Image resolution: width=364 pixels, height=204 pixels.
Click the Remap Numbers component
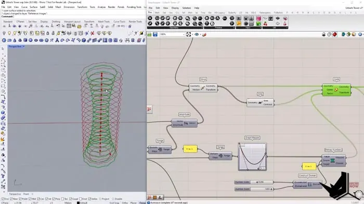[333, 160]
